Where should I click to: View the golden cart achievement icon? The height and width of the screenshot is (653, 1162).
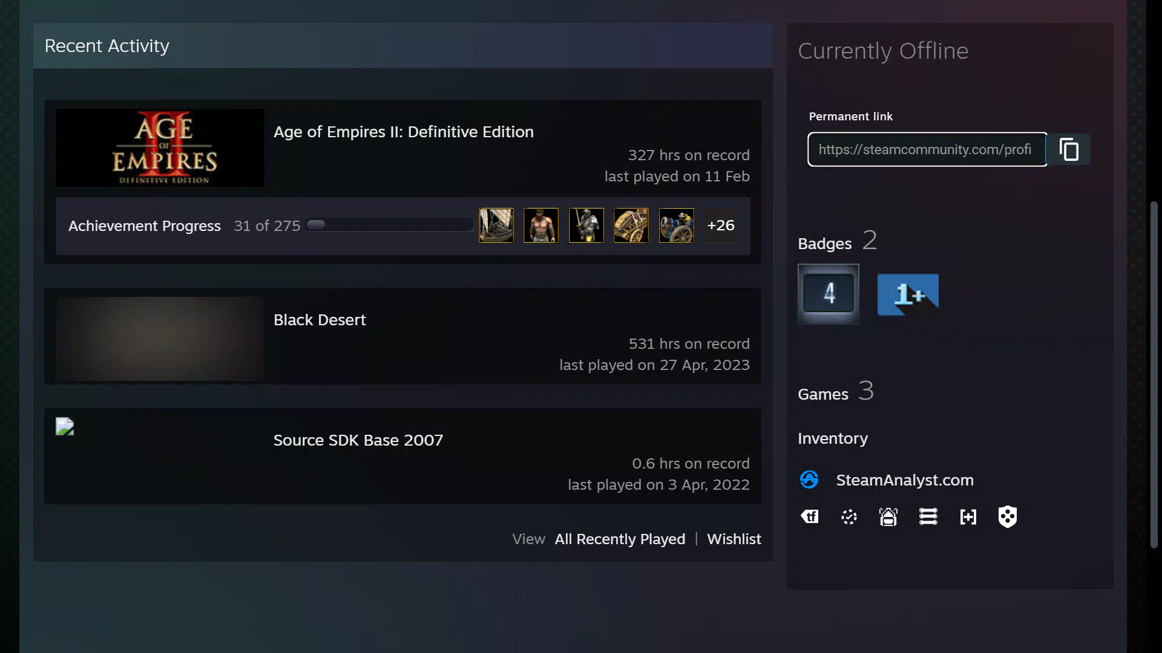click(631, 226)
